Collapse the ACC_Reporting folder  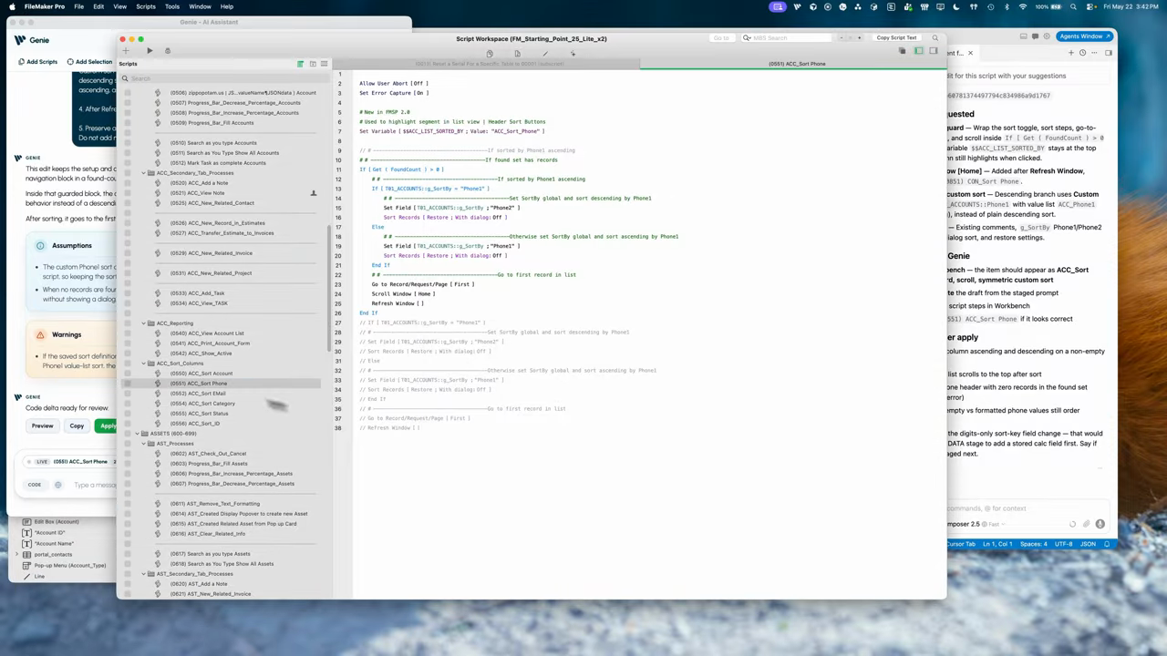click(144, 323)
